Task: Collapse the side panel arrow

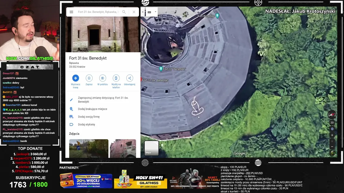Action: tap(143, 12)
